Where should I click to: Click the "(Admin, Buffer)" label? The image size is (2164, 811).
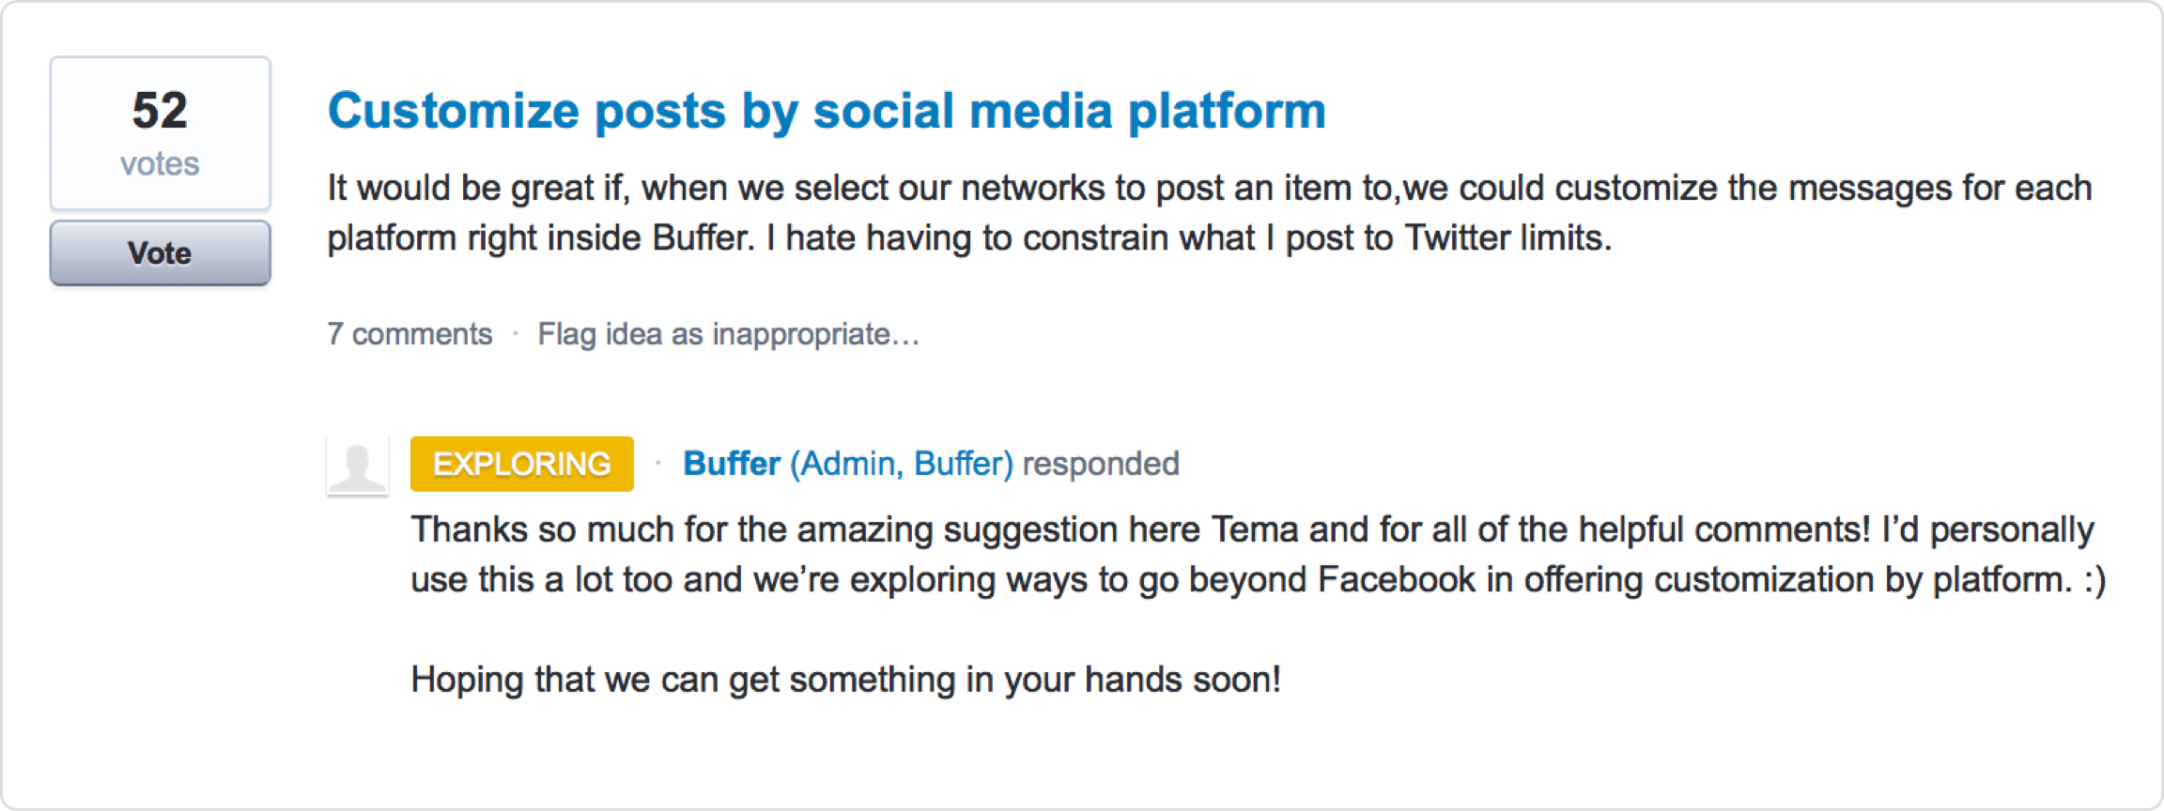[x=902, y=464]
